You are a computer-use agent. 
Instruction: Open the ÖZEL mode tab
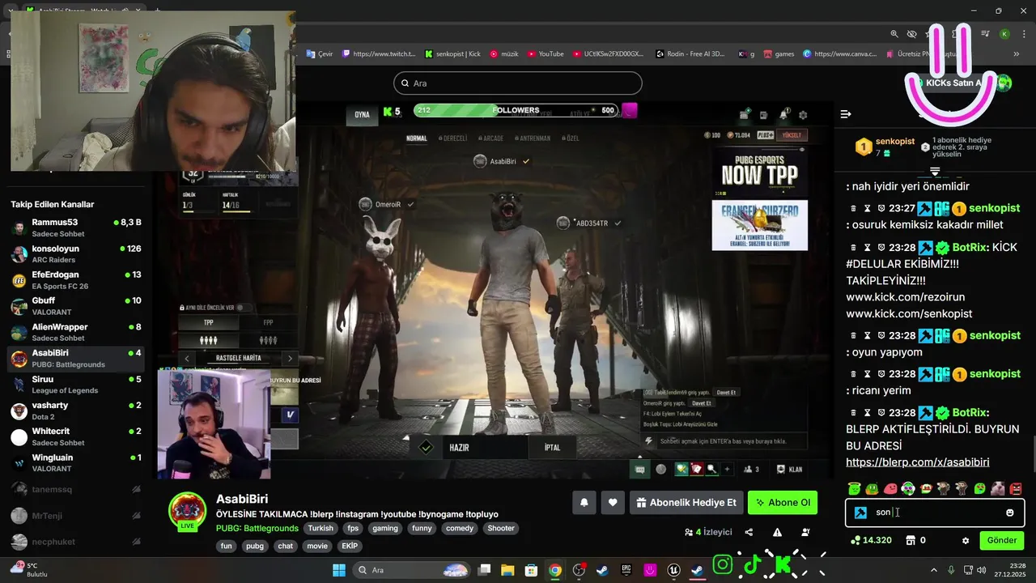pyautogui.click(x=570, y=138)
